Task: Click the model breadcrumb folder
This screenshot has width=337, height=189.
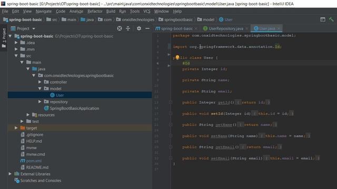Action: click(206, 19)
